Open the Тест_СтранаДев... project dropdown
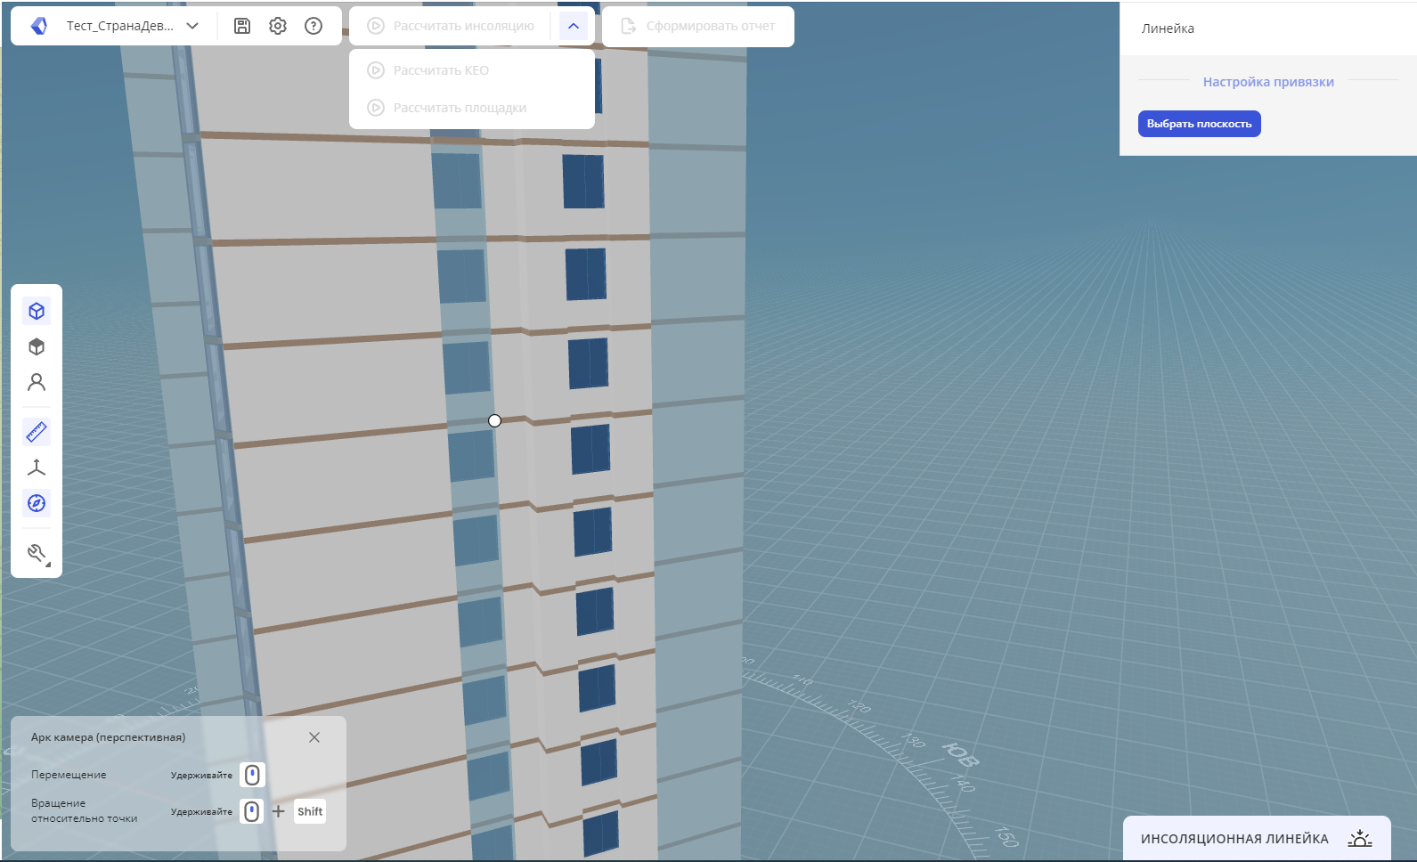This screenshot has width=1417, height=862. tap(132, 26)
